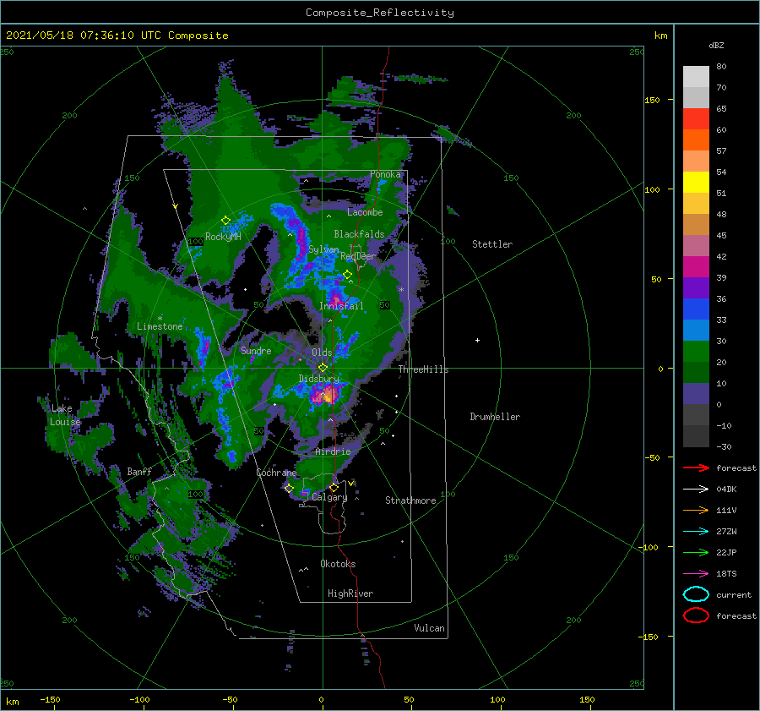The image size is (760, 711).
Task: Click the 18TS legend label
Action: (x=726, y=574)
